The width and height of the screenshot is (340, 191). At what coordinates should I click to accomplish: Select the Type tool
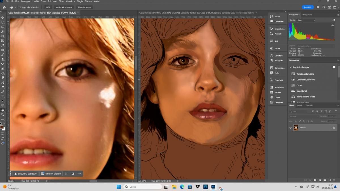tap(3, 96)
